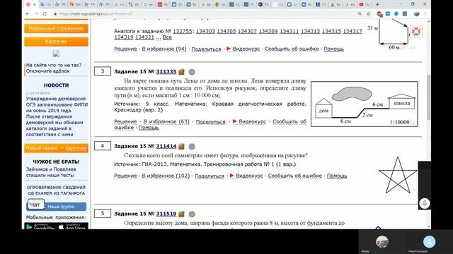
Task: Open the 'Чат' button in sidebar
Action: (x=36, y=204)
